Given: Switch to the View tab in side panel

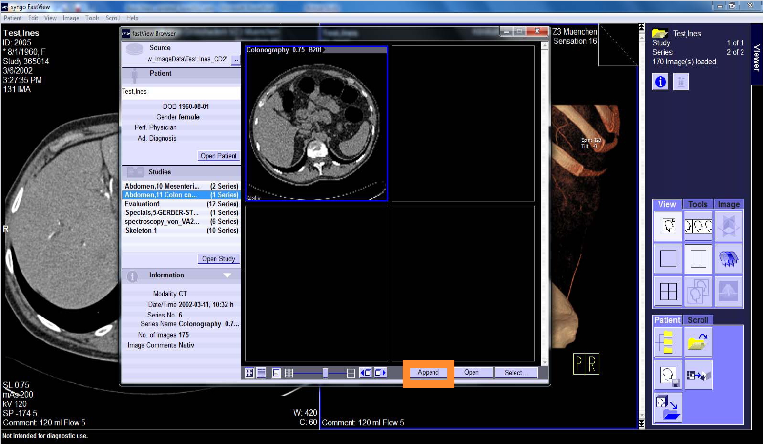Looking at the screenshot, I should click(667, 204).
